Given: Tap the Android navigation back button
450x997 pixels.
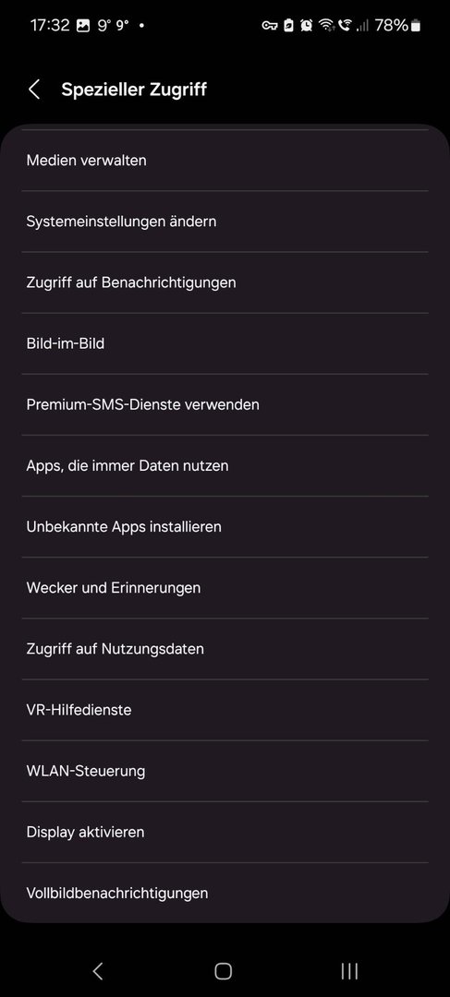Looking at the screenshot, I should 97,970.
